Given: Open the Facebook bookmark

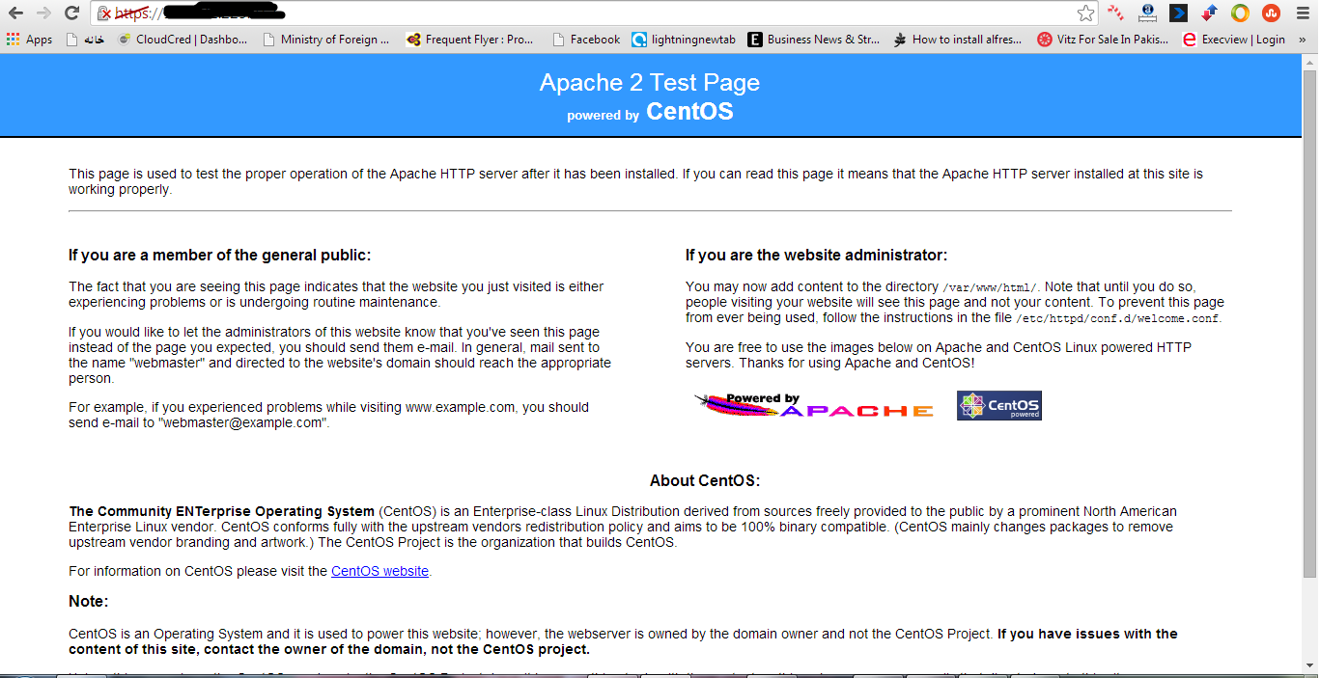Looking at the screenshot, I should [x=586, y=40].
